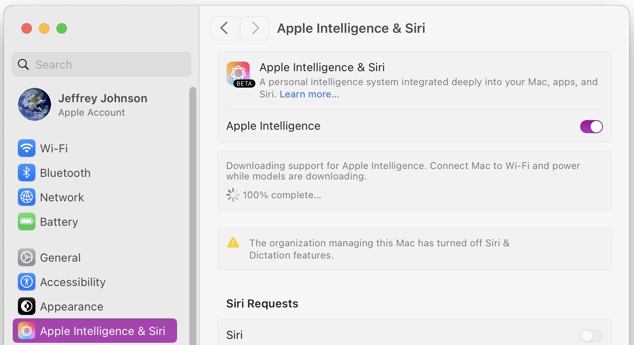Disable the Apple Intelligence toggle
This screenshot has height=345, width=634.
coord(591,127)
